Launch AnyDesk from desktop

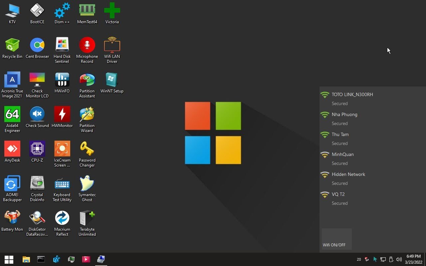point(12,152)
